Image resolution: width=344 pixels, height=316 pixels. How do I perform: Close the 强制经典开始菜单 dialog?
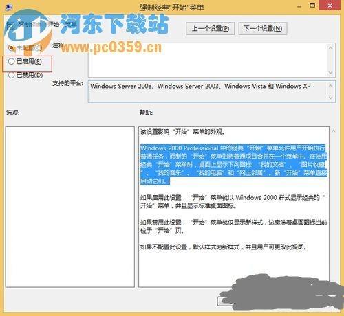point(330,5)
